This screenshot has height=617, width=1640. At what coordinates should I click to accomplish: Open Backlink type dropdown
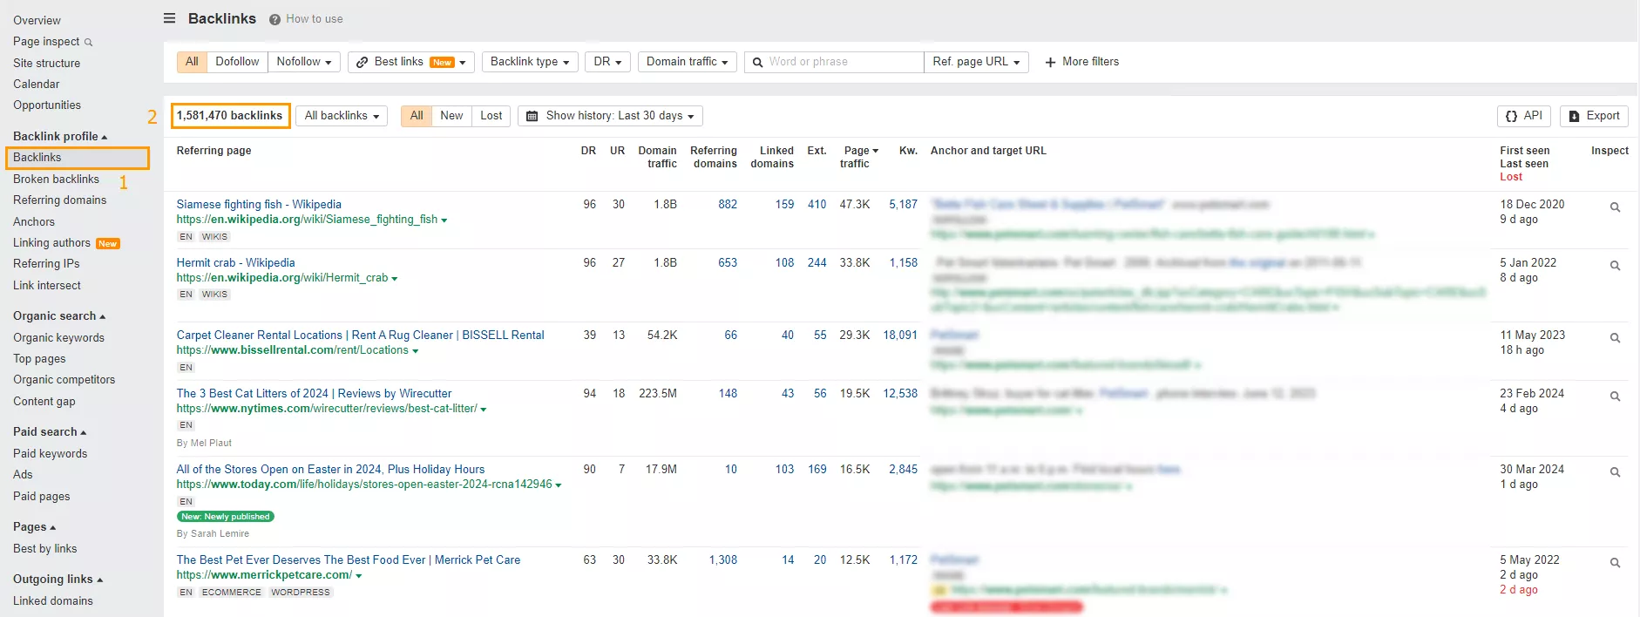(x=530, y=62)
